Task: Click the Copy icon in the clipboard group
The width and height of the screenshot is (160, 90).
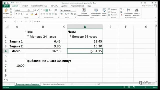Action: click(x=11, y=12)
